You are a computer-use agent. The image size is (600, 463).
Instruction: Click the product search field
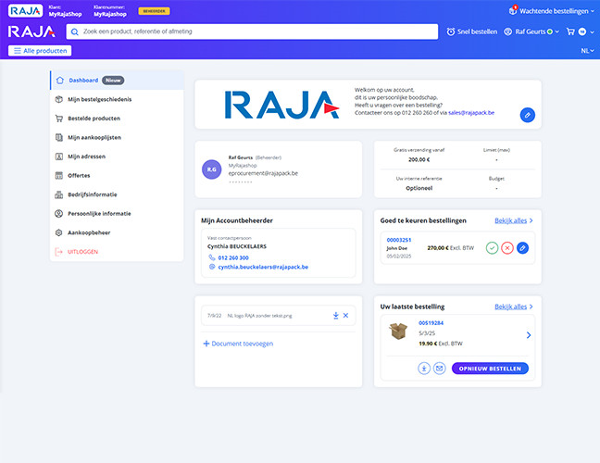point(252,31)
